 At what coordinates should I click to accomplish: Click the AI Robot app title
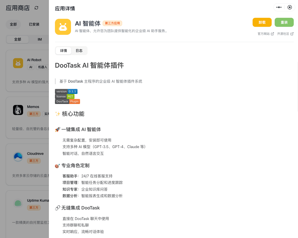(x=34, y=60)
